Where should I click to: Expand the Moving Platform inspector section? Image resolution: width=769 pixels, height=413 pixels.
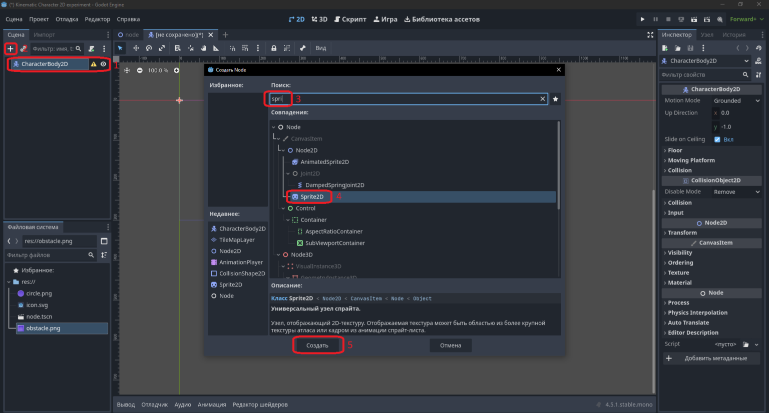pos(691,160)
